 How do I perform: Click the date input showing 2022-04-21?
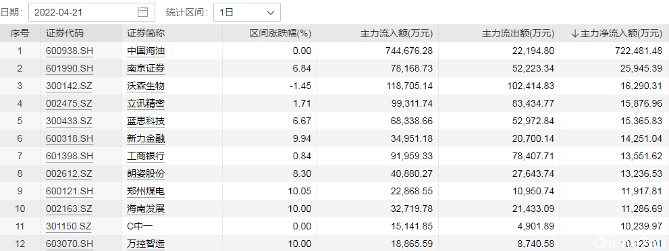91,12
